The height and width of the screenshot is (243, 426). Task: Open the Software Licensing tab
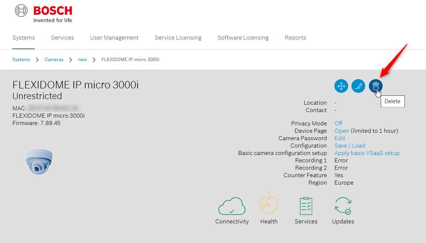[243, 38]
